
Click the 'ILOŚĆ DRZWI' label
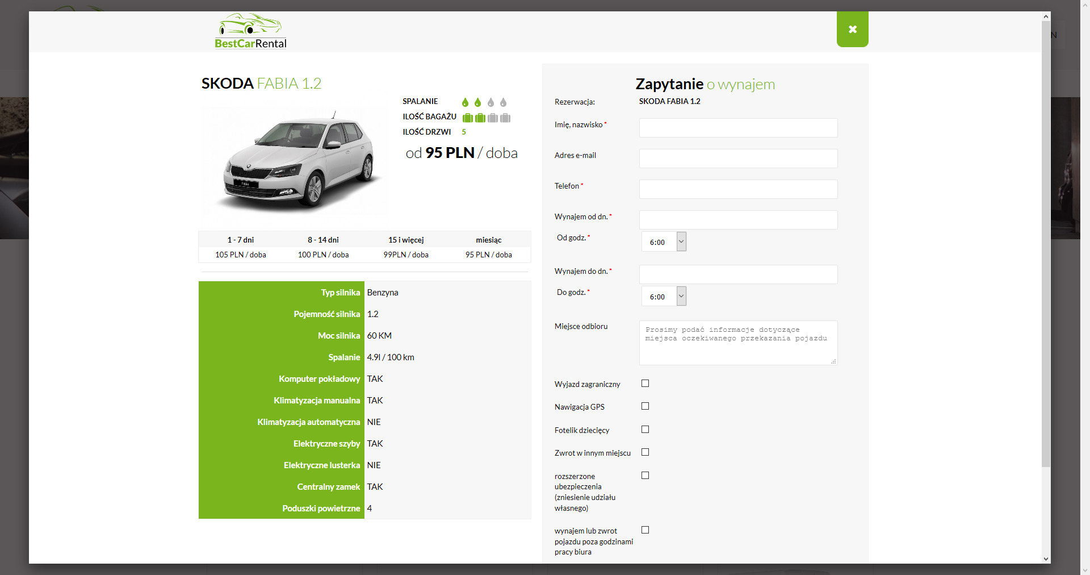coord(427,132)
